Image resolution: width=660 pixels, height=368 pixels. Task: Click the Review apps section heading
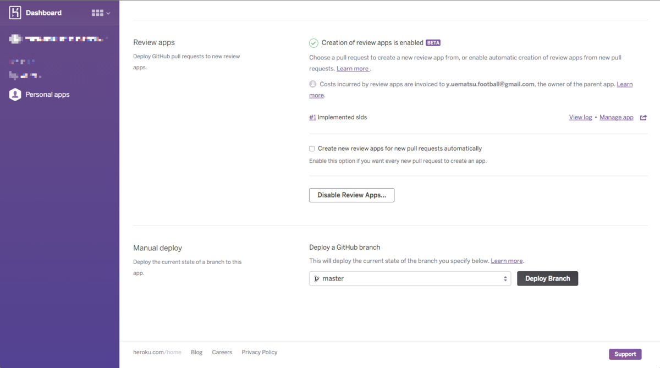click(x=154, y=42)
